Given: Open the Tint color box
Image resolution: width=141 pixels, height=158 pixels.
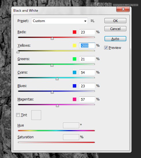Looking at the screenshot, I should pyautogui.click(x=36, y=115).
